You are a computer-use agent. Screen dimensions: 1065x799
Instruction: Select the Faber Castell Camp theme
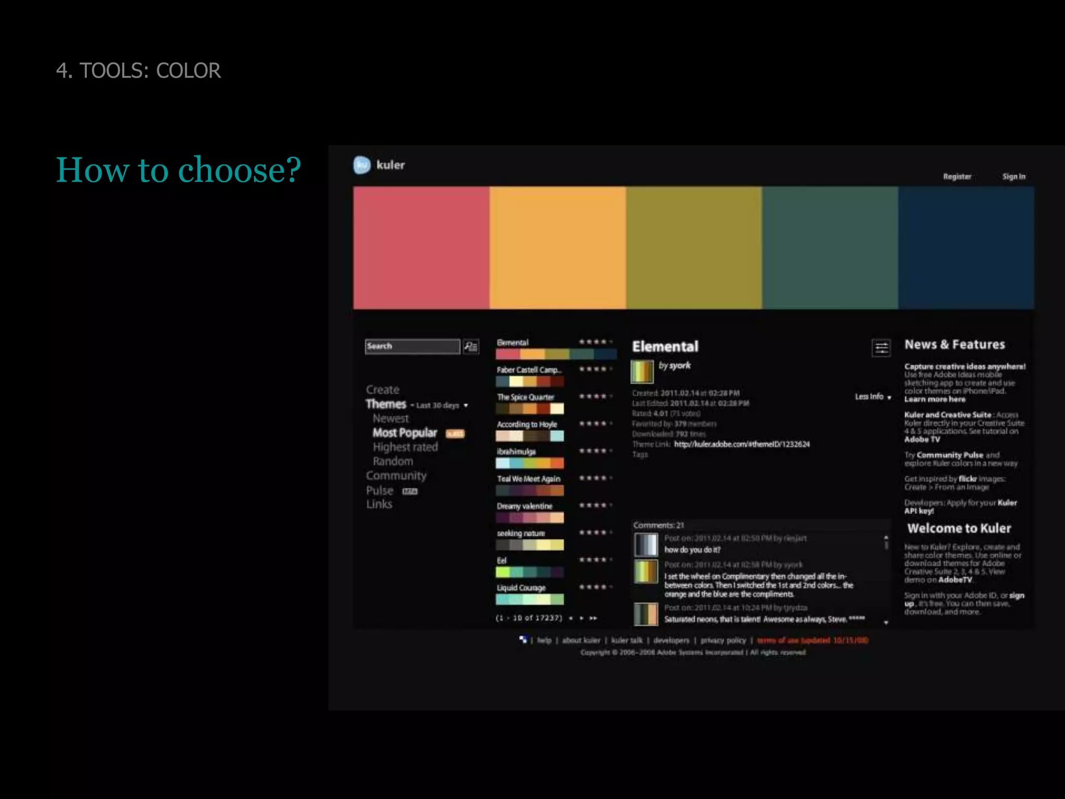tap(556, 376)
